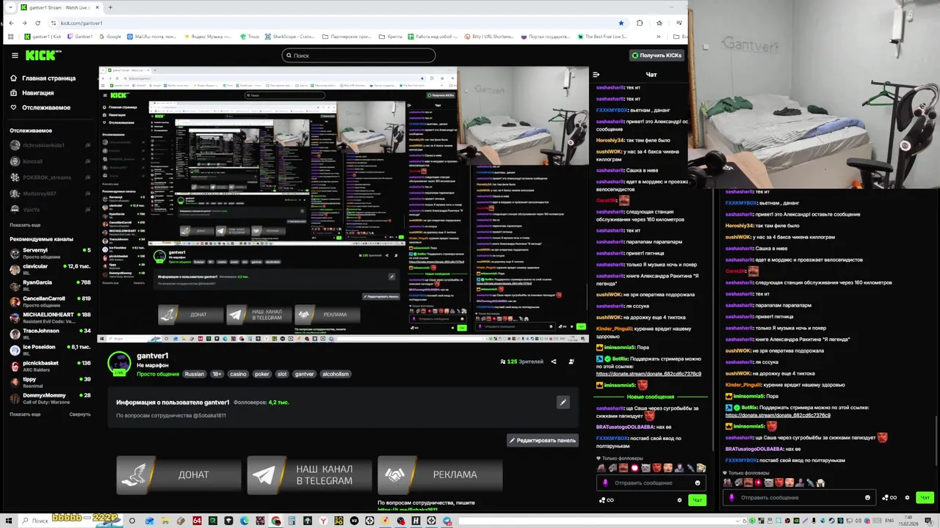Open a new browser tab
Image resolution: width=940 pixels, height=528 pixels.
[x=110, y=7]
